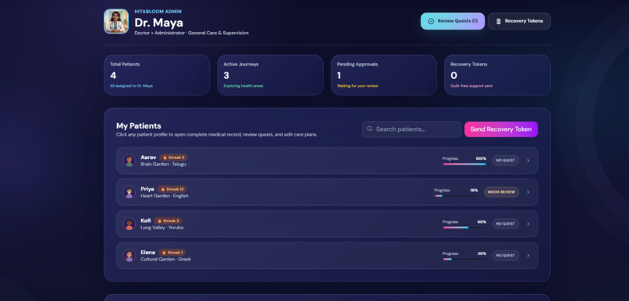Image resolution: width=629 pixels, height=301 pixels.
Task: Click the Brain Garden · Telugu text
Action: (163, 164)
